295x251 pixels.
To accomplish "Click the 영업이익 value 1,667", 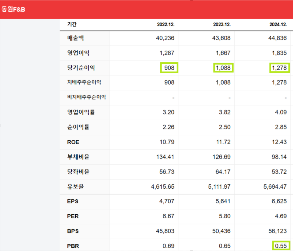I will (223, 53).
